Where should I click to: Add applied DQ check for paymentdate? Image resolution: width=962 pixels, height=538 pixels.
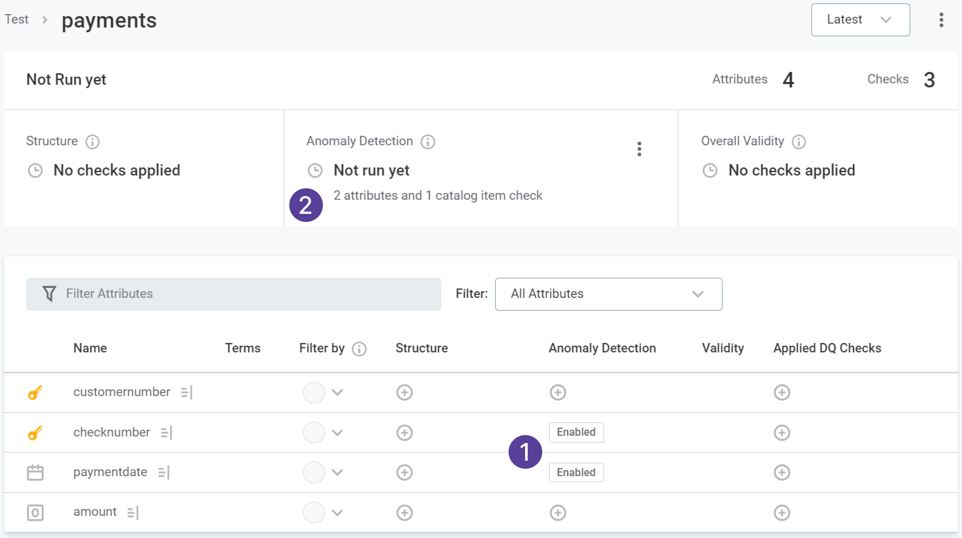(x=781, y=472)
